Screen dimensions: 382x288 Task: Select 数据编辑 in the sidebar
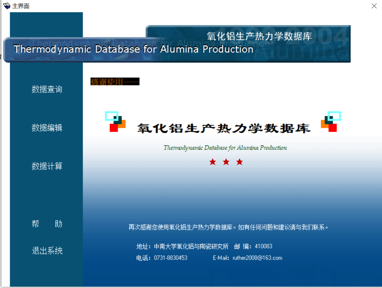point(47,128)
